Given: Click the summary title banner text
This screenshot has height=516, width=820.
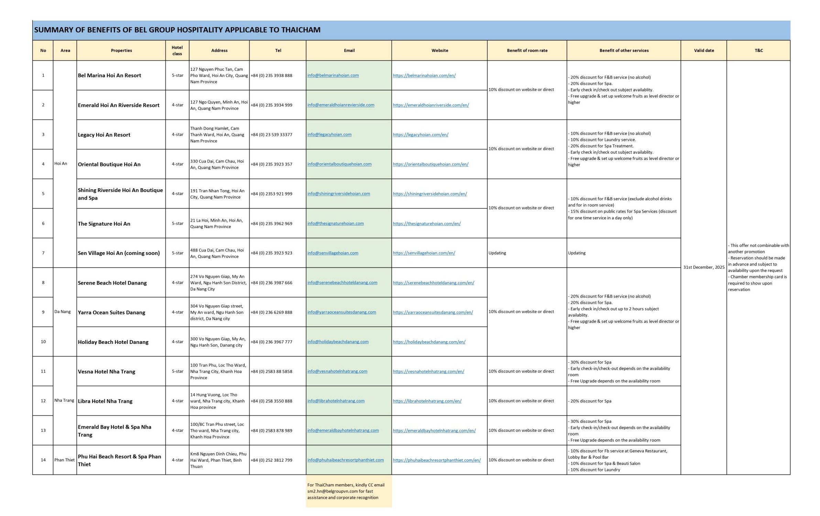Looking at the screenshot, I should 177,30.
